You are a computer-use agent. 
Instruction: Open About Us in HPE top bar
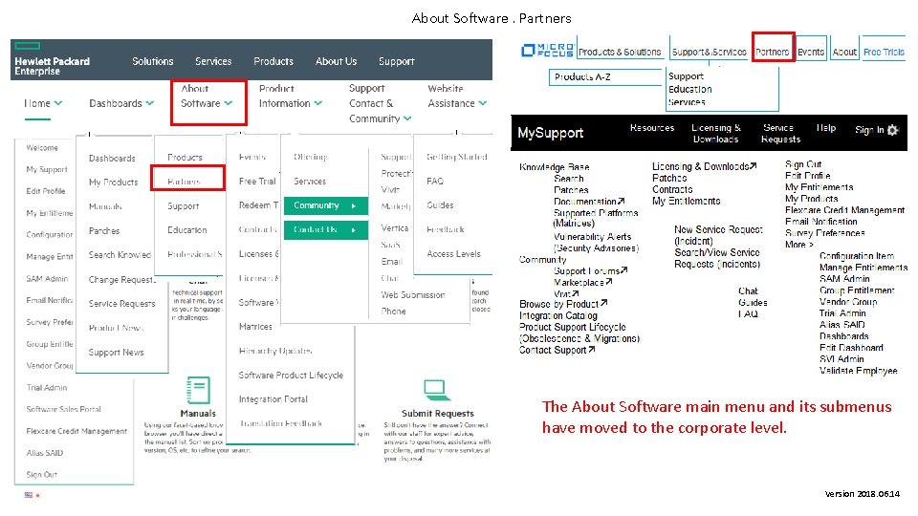[x=336, y=61]
